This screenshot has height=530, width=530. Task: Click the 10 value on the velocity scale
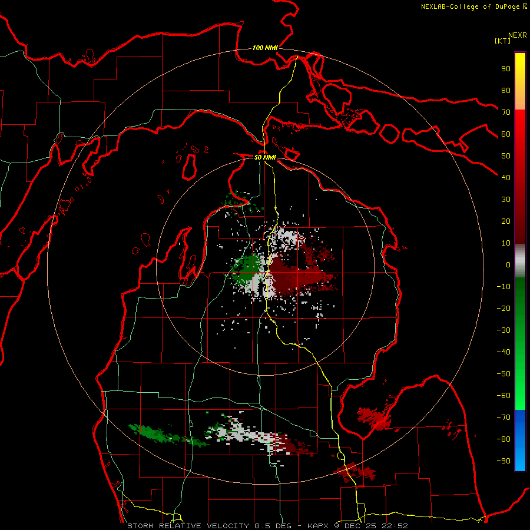point(506,243)
